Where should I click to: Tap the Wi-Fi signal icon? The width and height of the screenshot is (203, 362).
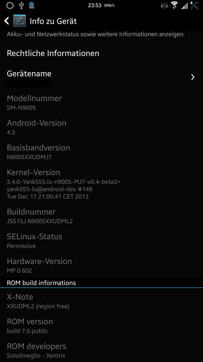175,5
